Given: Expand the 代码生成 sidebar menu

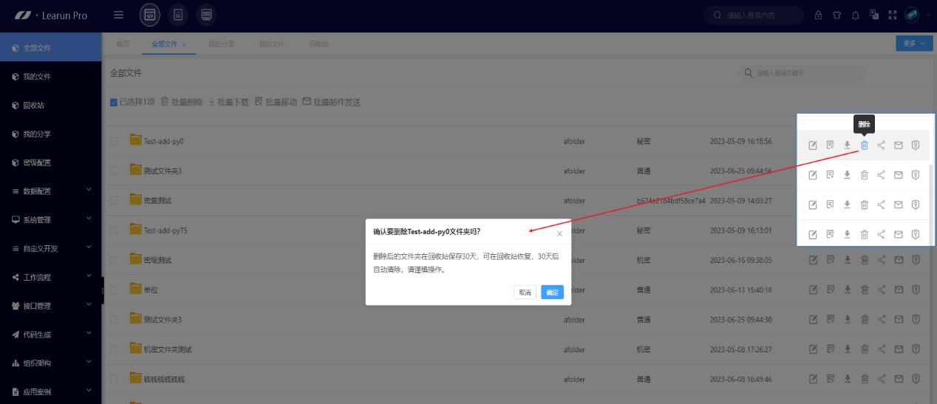Looking at the screenshot, I should tap(51, 335).
